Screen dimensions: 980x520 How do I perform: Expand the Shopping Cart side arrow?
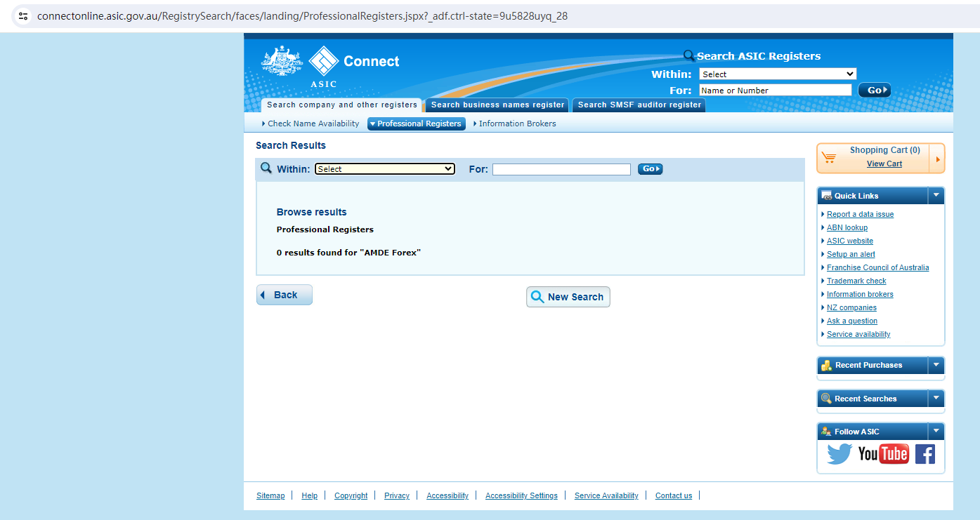click(937, 159)
